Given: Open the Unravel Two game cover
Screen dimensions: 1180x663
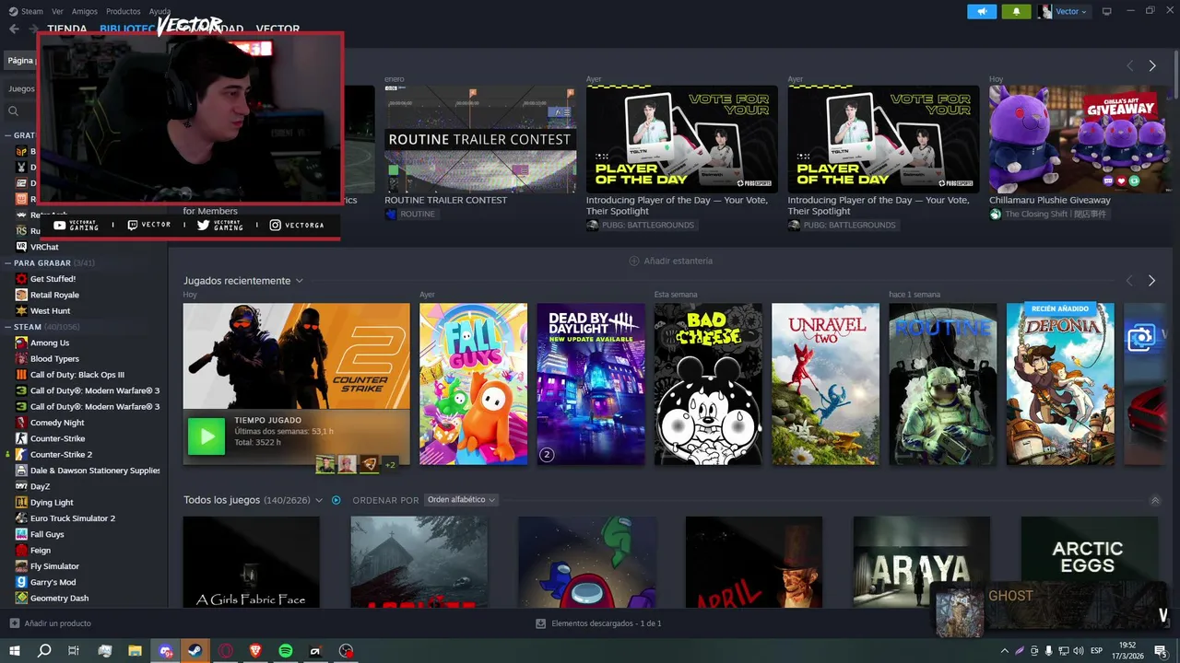Looking at the screenshot, I should coord(825,384).
